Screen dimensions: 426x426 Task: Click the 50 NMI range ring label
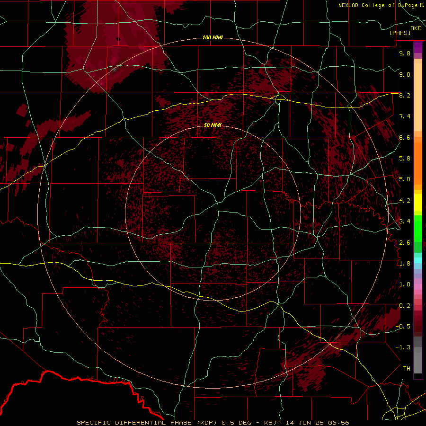(x=213, y=125)
